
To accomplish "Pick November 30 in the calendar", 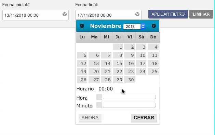I will [x=130, y=80].
